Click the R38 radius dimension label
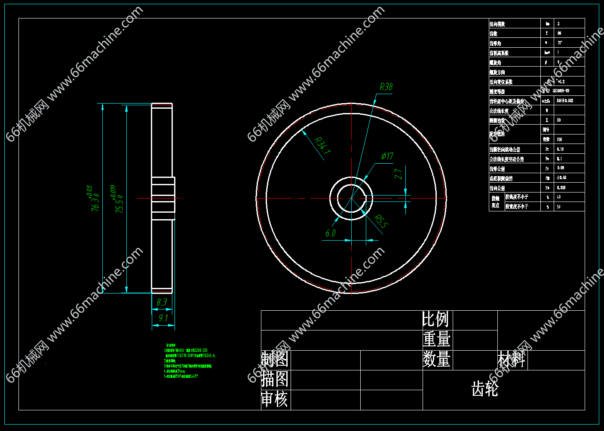 coord(386,87)
